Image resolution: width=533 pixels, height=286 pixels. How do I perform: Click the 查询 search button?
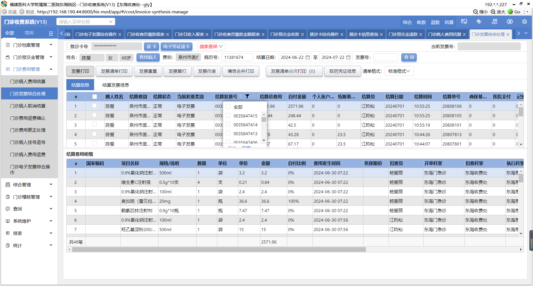pyautogui.click(x=409, y=57)
